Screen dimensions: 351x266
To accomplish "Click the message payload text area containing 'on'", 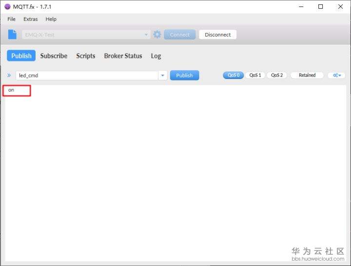I will (175, 173).
